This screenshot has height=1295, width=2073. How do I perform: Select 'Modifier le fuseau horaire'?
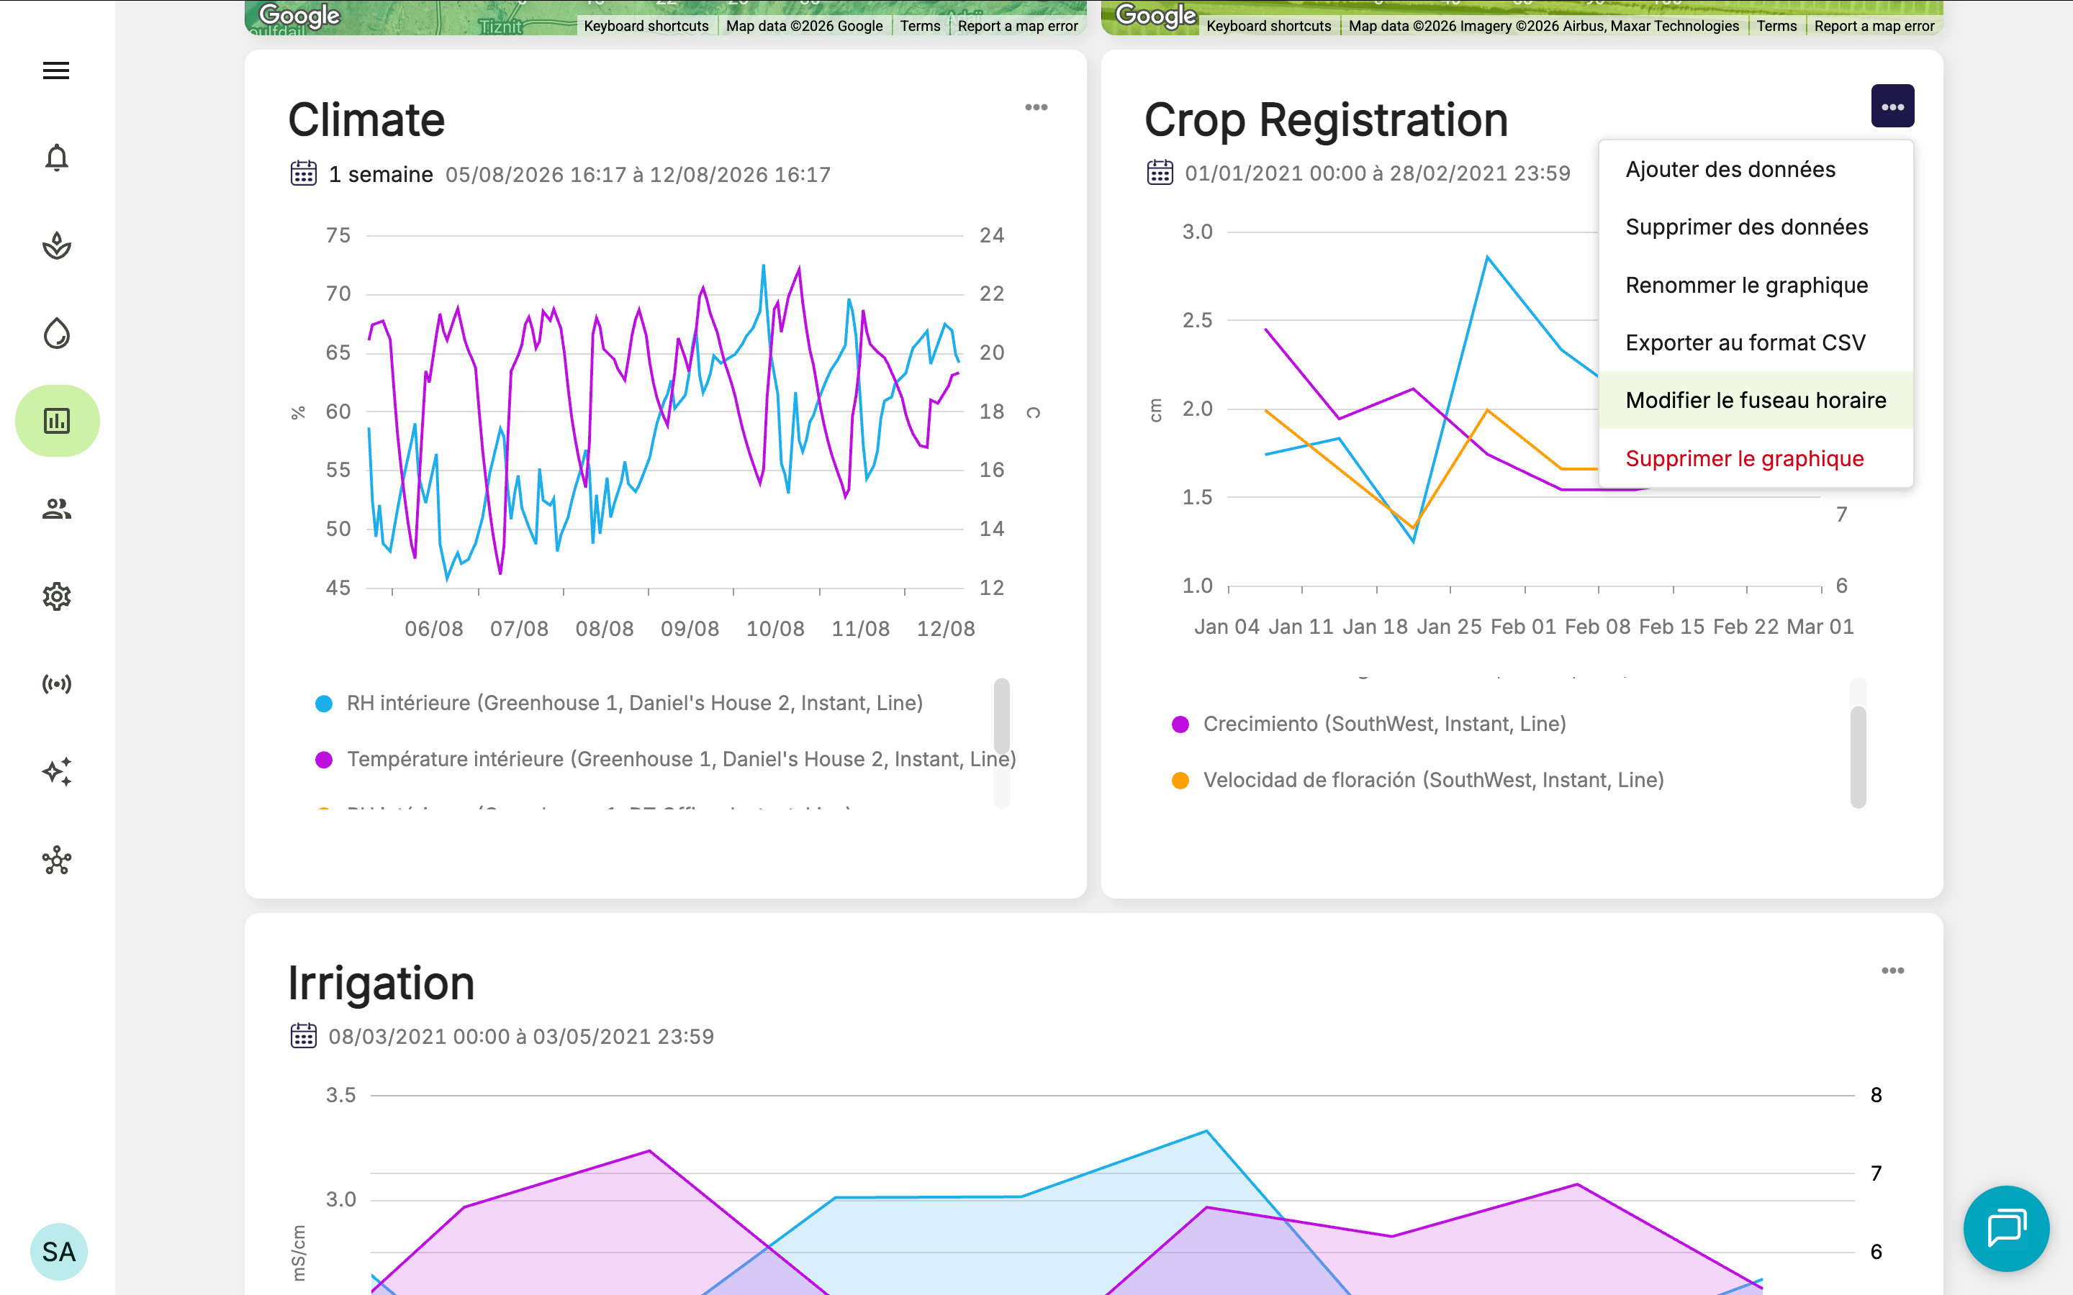pyautogui.click(x=1755, y=400)
